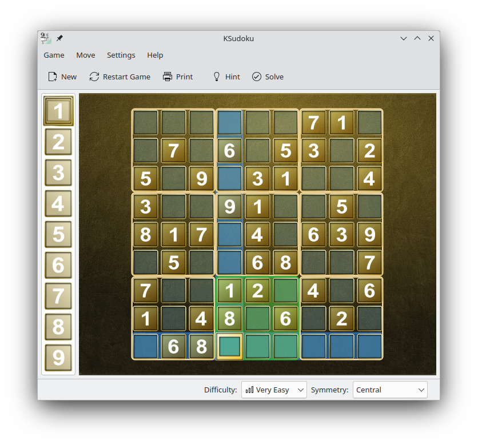This screenshot has width=478, height=445.
Task: Select number 1 in the side panel
Action: (58, 111)
